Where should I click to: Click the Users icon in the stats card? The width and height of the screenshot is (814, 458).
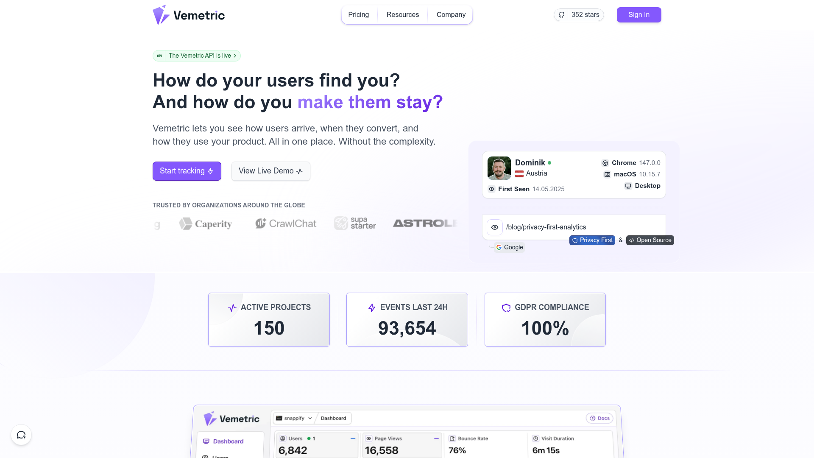283,438
